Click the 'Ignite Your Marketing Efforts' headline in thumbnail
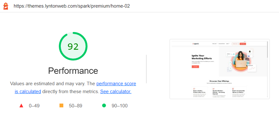 click(x=202, y=57)
